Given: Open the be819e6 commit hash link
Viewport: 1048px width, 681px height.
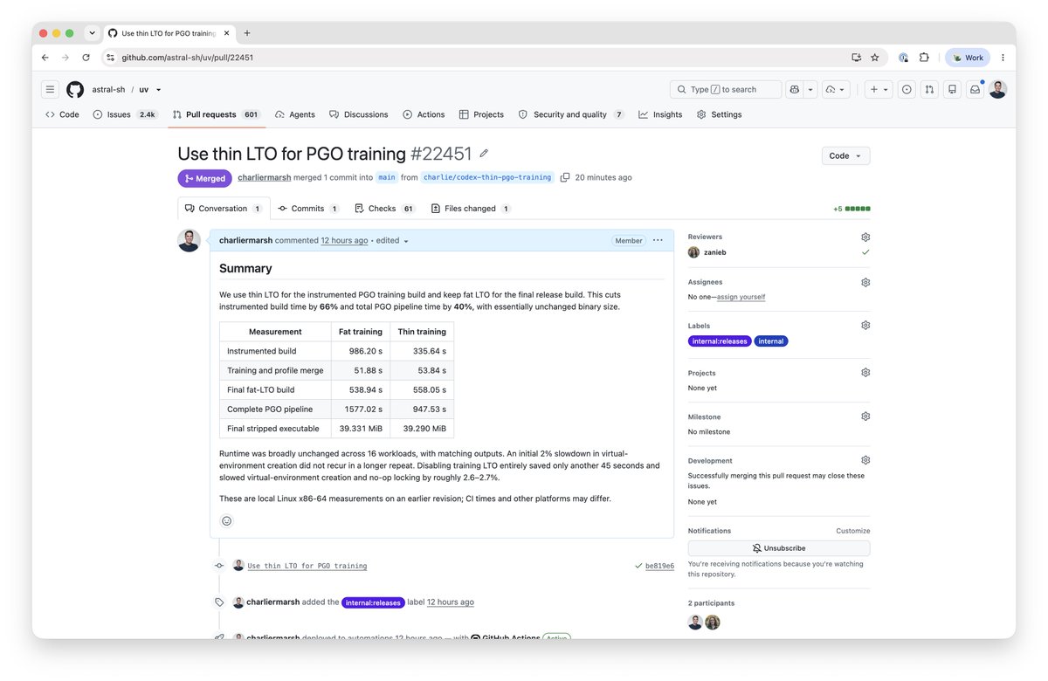Looking at the screenshot, I should tap(659, 566).
